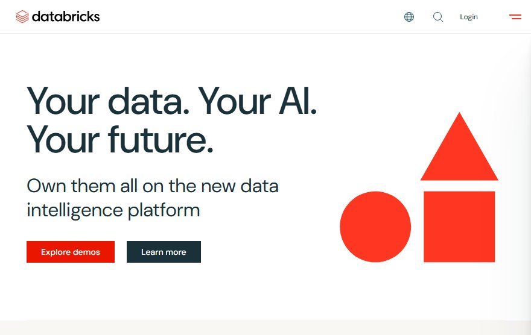Open the globe language selector
This screenshot has height=335, width=531.
409,16
